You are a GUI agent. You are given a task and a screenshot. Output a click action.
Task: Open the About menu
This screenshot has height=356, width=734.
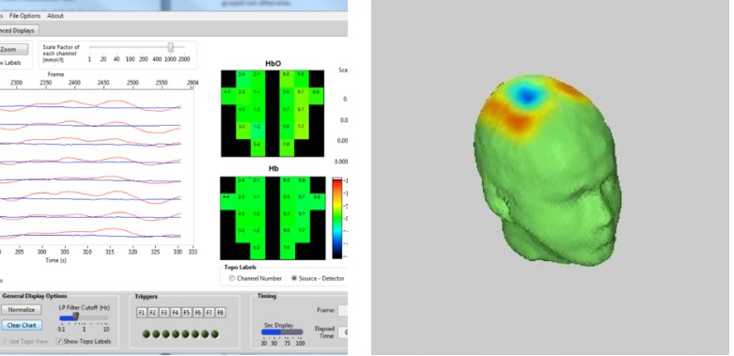click(55, 16)
